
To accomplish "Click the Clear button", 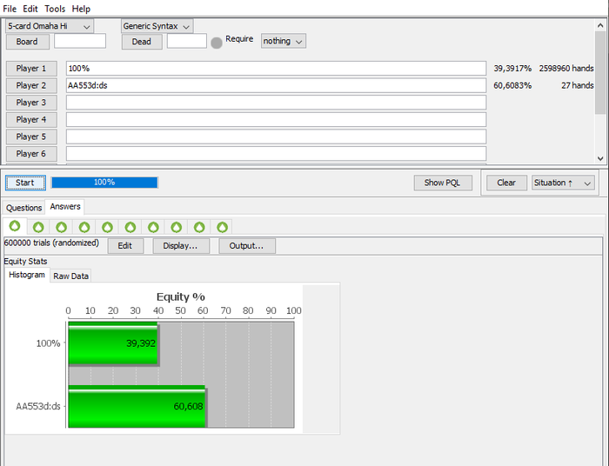I will coord(506,183).
